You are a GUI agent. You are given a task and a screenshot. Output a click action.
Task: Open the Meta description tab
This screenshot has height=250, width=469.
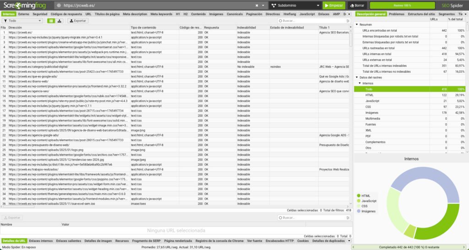click(135, 14)
